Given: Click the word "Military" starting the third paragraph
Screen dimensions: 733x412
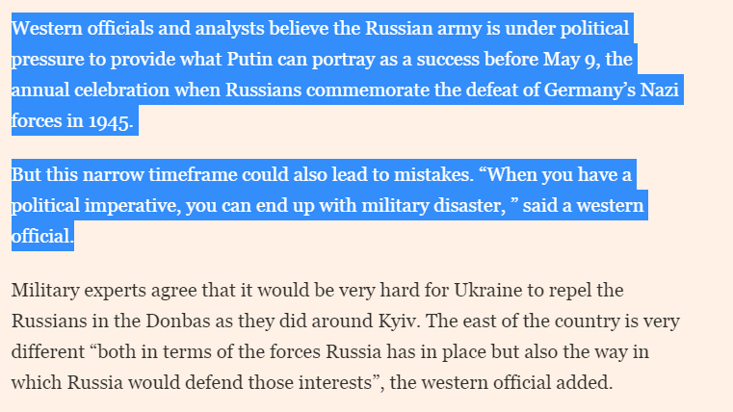Looking at the screenshot, I should (x=43, y=289).
